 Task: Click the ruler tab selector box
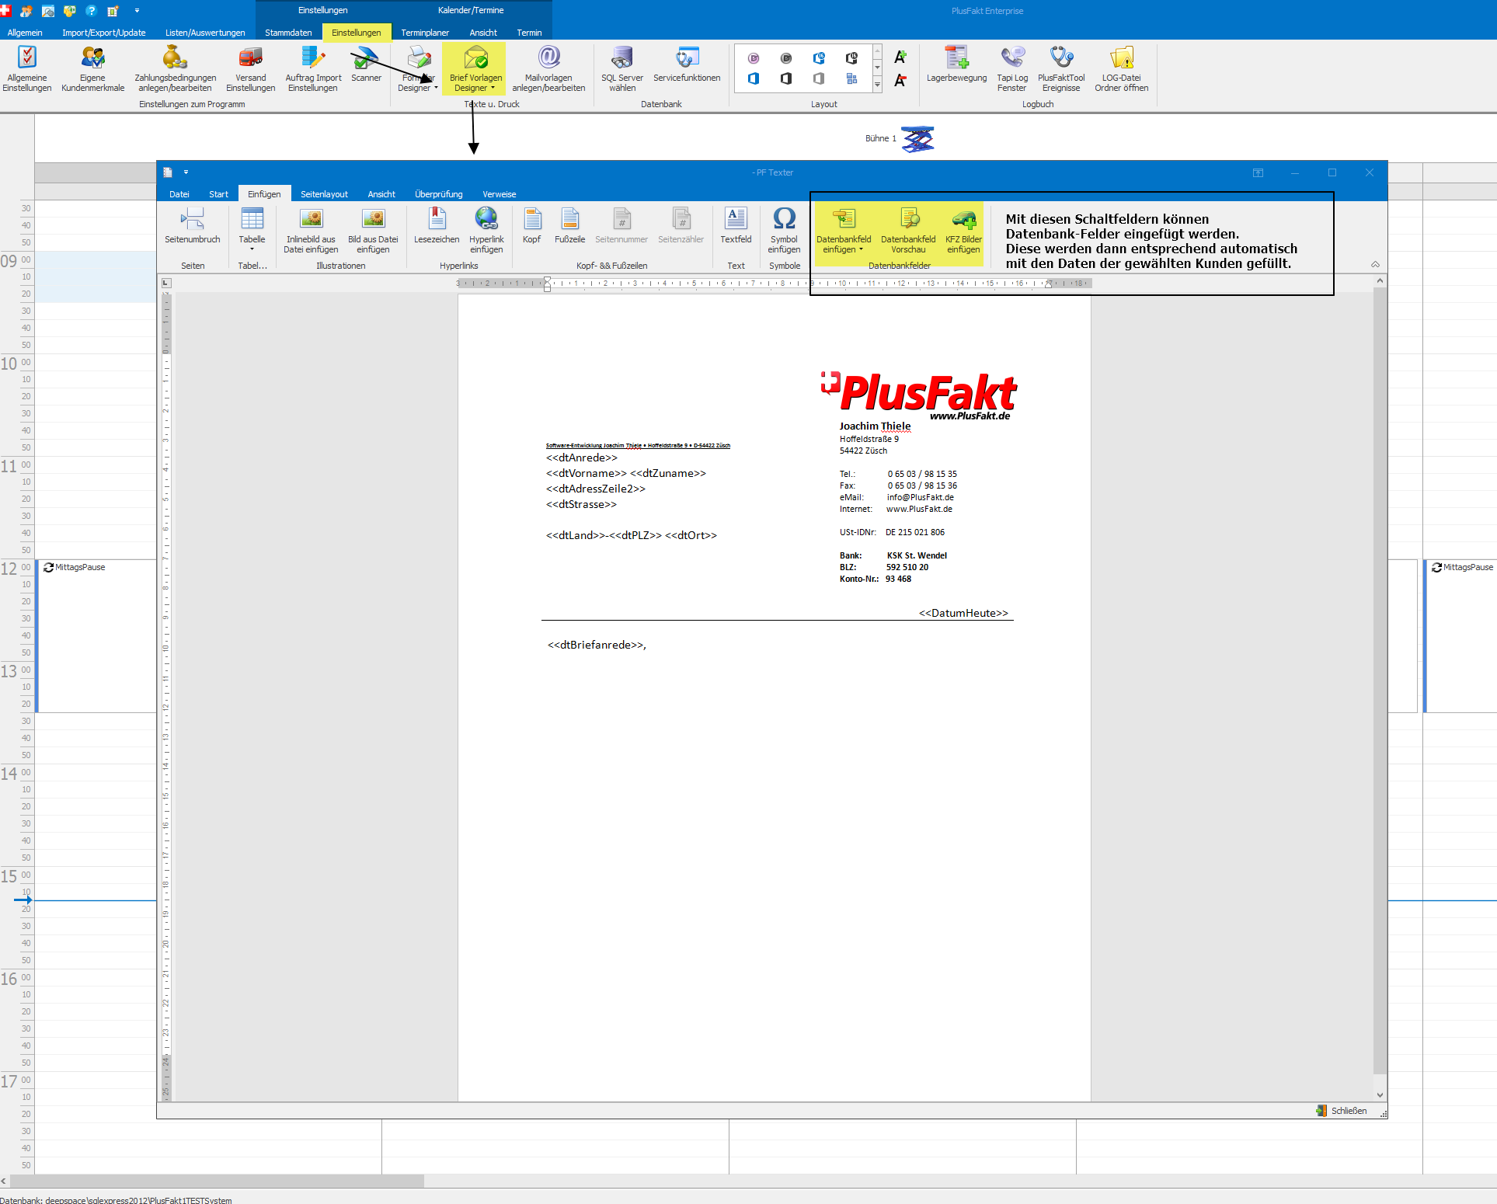pyautogui.click(x=166, y=283)
